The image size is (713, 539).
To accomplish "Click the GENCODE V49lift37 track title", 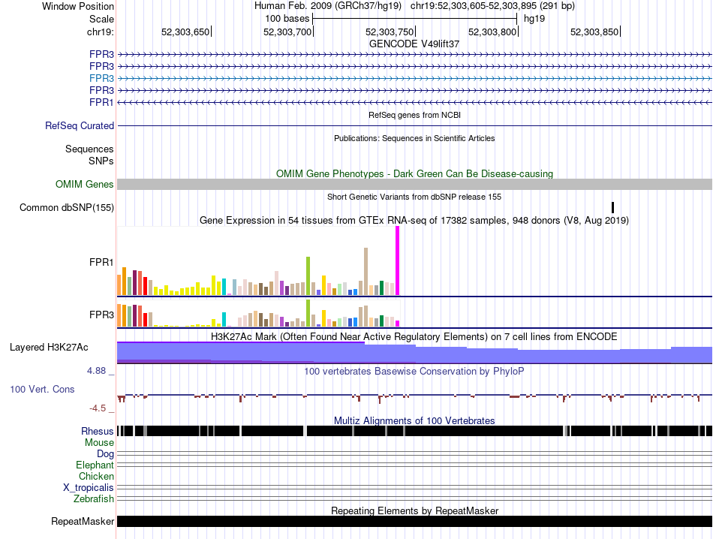I will pos(414,44).
